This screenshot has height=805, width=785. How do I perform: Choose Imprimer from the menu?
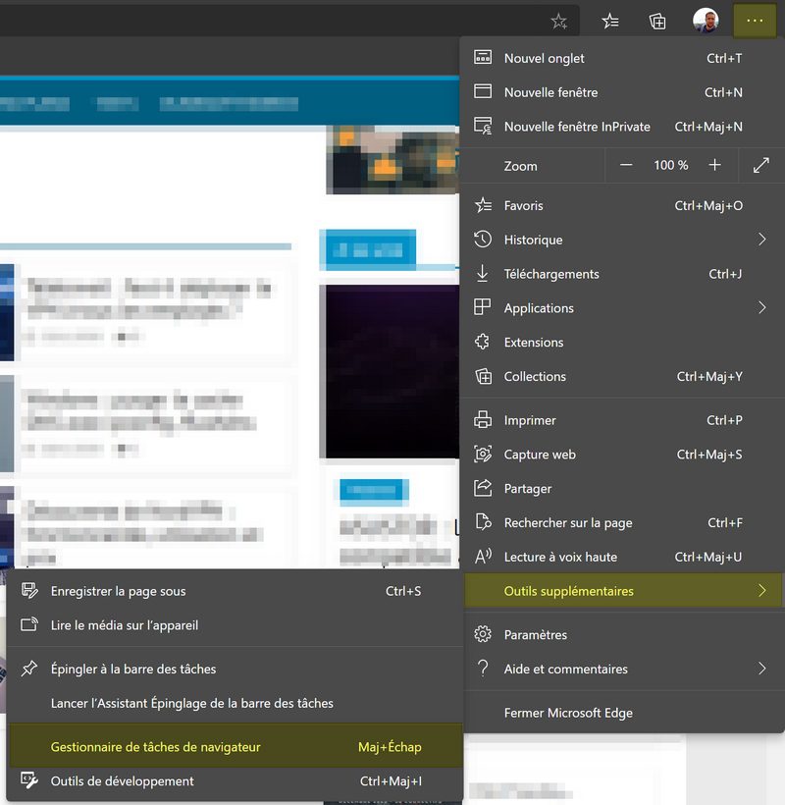coord(622,420)
